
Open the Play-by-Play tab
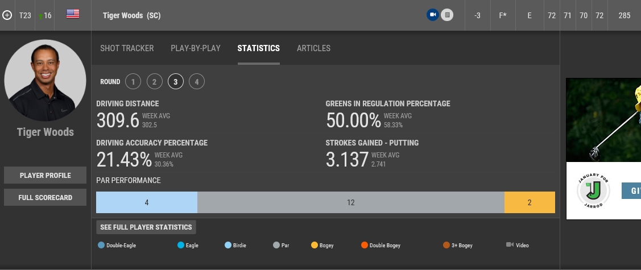196,48
